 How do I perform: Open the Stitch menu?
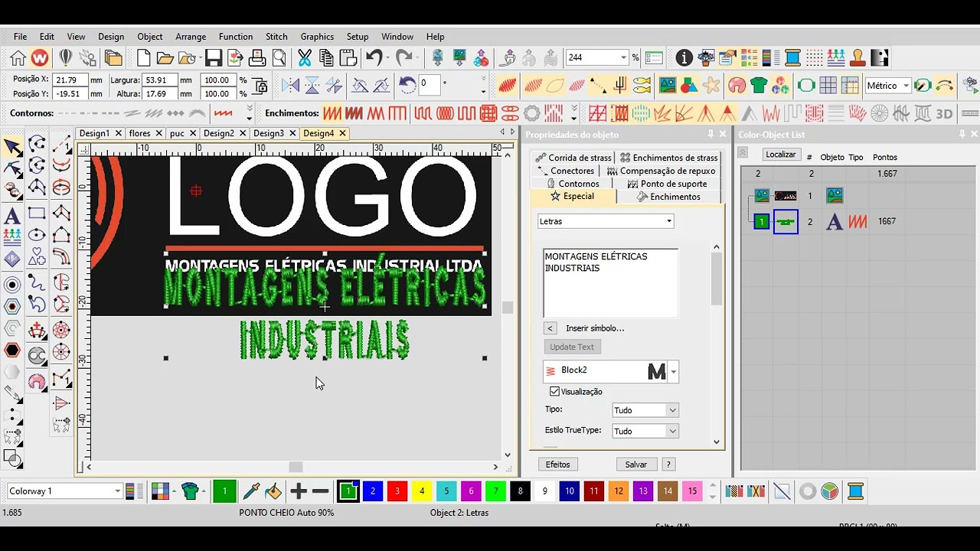pos(276,37)
